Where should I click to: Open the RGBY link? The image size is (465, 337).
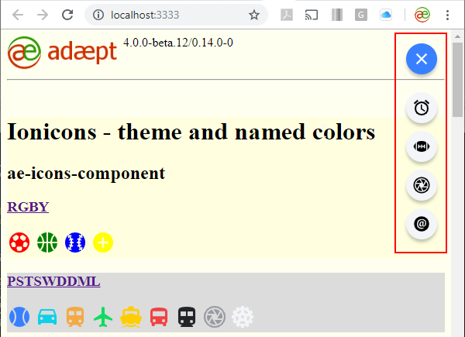click(28, 207)
